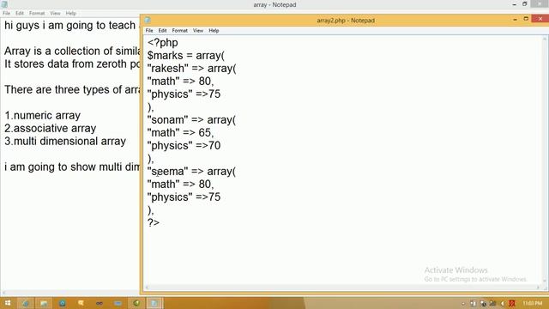
Task: Open the taskbar clock showing 11:03 PM
Action: pos(532,303)
